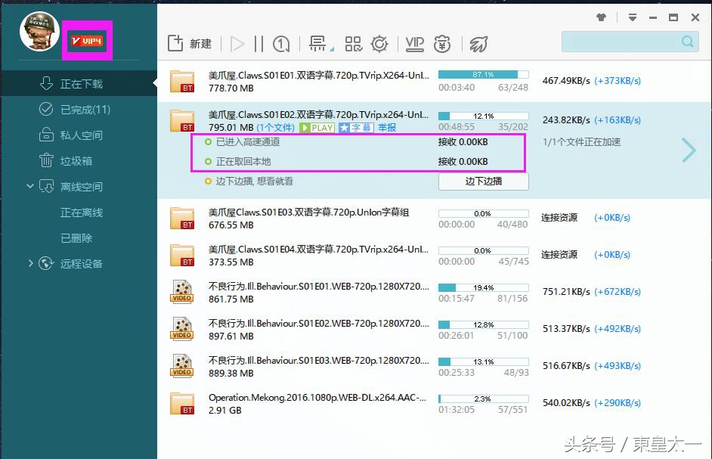Open the 私人空间 sidebar section
This screenshot has height=459, width=712.
(76, 135)
